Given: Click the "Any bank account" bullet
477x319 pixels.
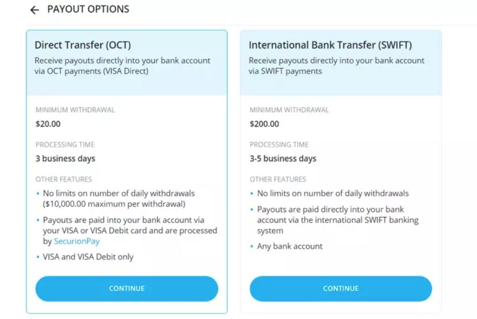Looking at the screenshot, I should point(289,246).
